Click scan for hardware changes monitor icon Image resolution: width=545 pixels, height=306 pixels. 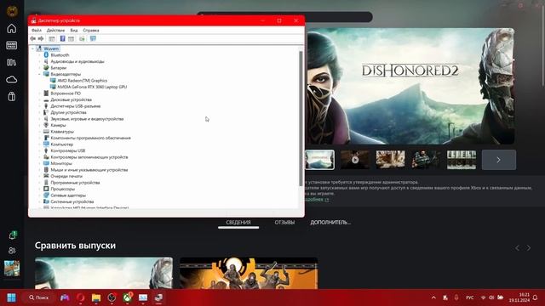coord(93,39)
